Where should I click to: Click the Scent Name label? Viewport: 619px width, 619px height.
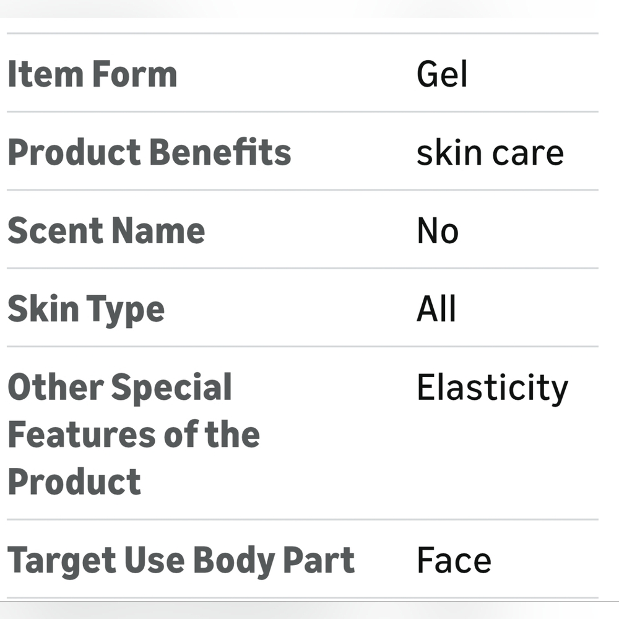point(106,230)
